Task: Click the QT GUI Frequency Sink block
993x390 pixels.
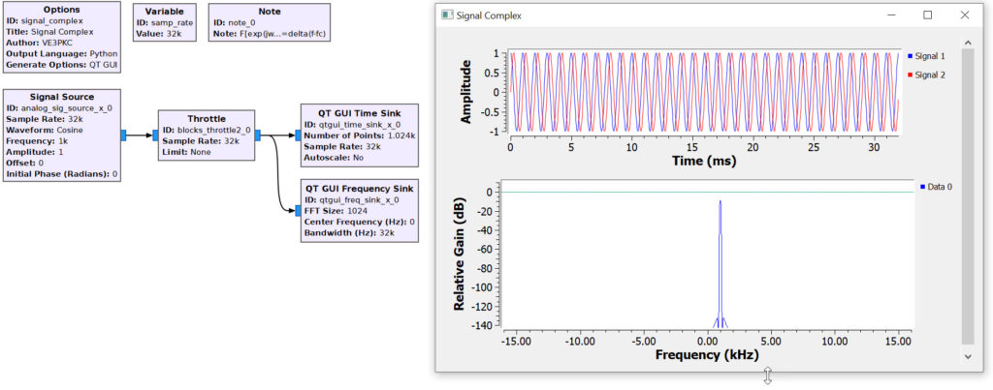Action: (360, 210)
